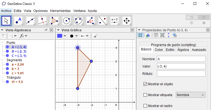Viewport: 211px width, 110px height.
Task: Select the Perpendicular line tool
Action: pos(42,20)
